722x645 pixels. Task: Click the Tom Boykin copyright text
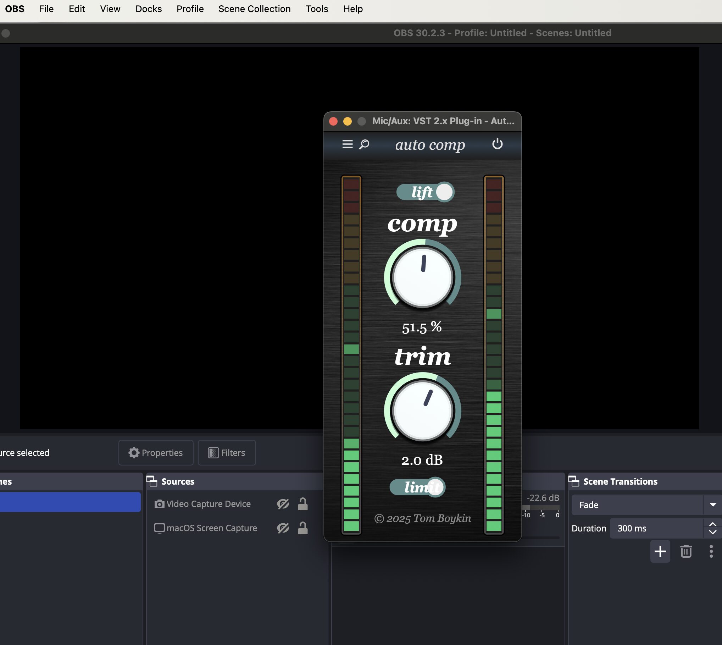tap(422, 518)
